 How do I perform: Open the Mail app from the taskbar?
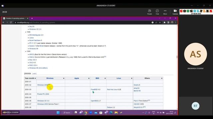pyautogui.click(x=96, y=112)
